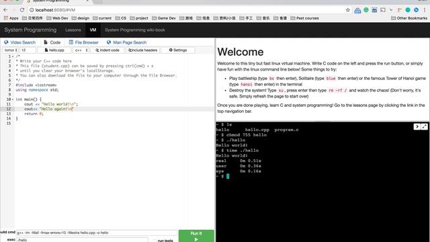
Task: Click the Cast extension icon
Action: tap(383, 10)
